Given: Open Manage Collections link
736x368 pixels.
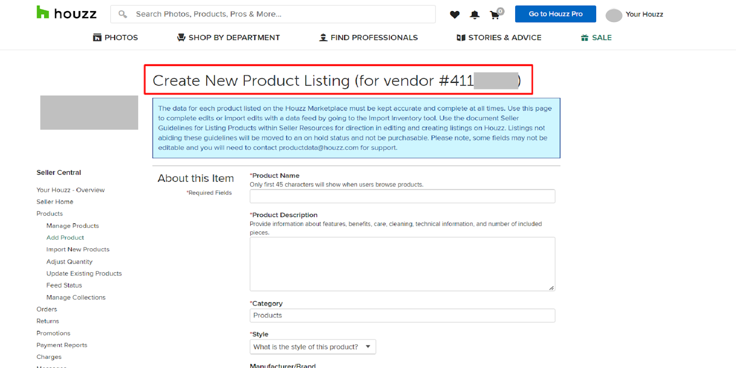Looking at the screenshot, I should pyautogui.click(x=76, y=298).
